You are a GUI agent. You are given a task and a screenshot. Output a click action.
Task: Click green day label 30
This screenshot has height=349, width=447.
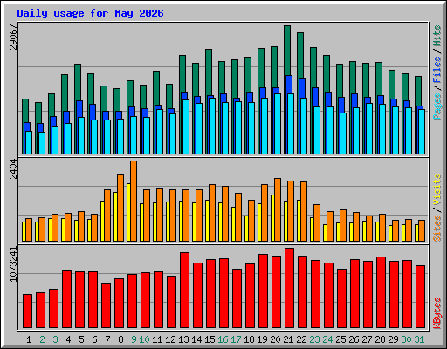click(406, 339)
